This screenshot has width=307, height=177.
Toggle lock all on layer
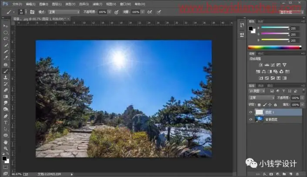[x=275, y=105]
